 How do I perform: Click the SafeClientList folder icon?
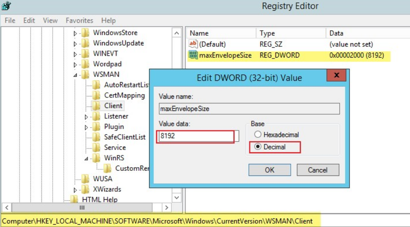point(96,137)
